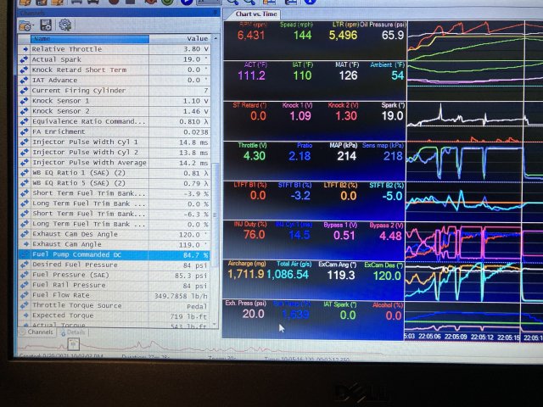
Task: Click the icon beside Throttle Torque Source
Action: click(x=25, y=305)
